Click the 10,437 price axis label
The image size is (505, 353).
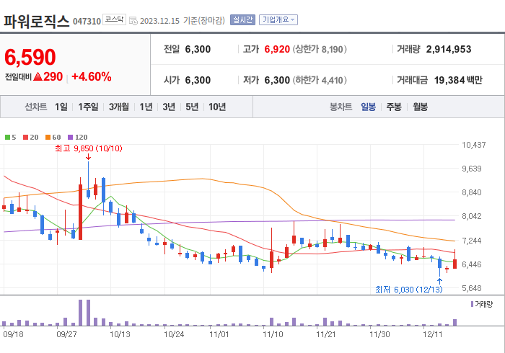click(x=474, y=145)
